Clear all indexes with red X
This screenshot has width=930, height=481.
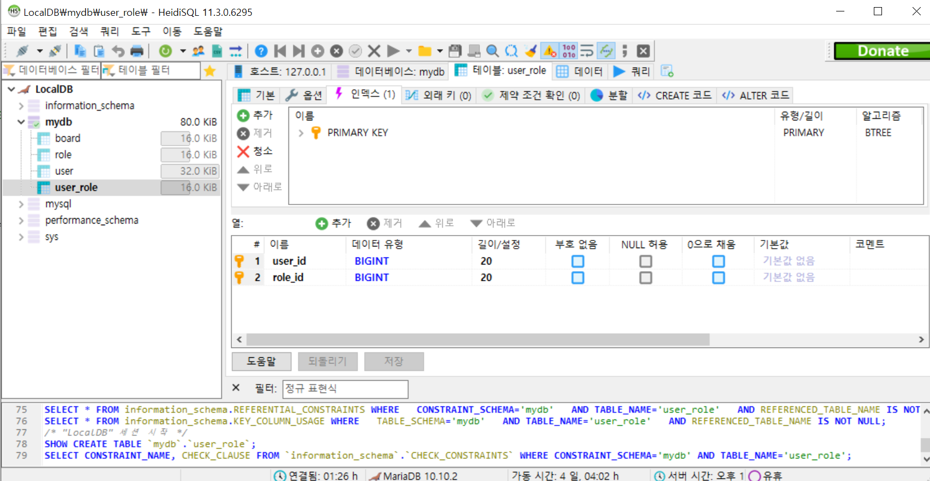(x=255, y=151)
